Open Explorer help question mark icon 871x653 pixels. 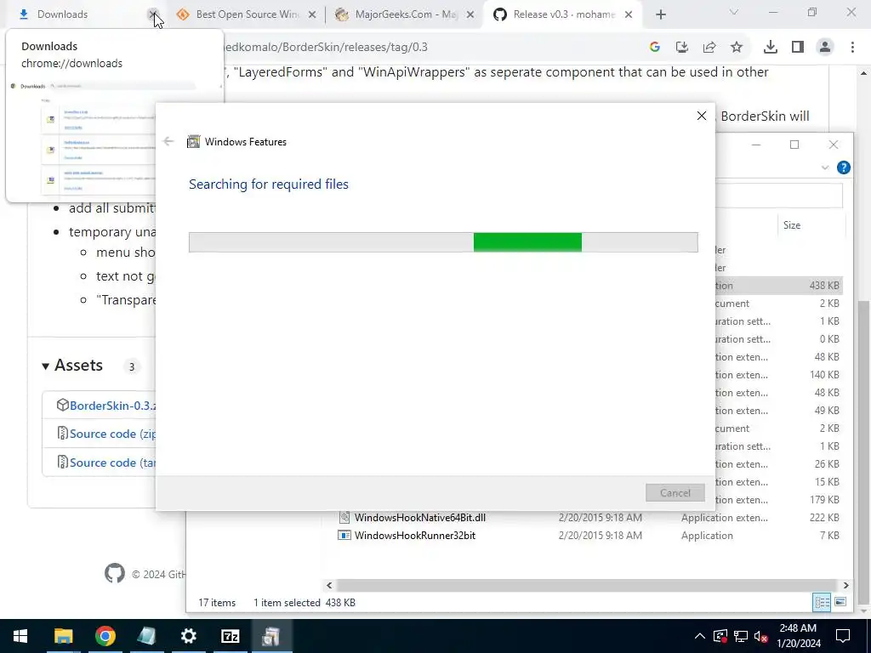[843, 168]
